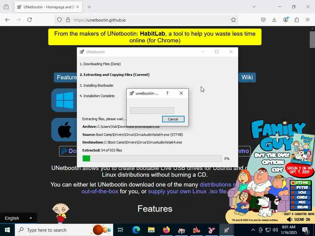This screenshot has height=236, width=315.
Task: Click 'Extracted: 54 of 933 files' text
Action: [x=102, y=150]
